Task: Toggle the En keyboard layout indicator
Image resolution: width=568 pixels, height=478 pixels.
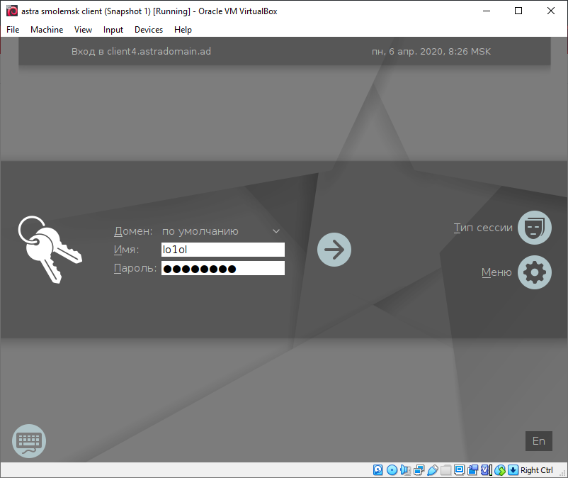Action: click(x=539, y=441)
